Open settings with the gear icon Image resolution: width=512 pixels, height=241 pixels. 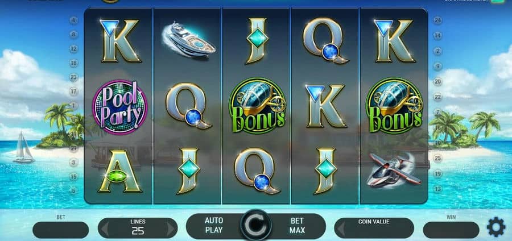(x=496, y=227)
